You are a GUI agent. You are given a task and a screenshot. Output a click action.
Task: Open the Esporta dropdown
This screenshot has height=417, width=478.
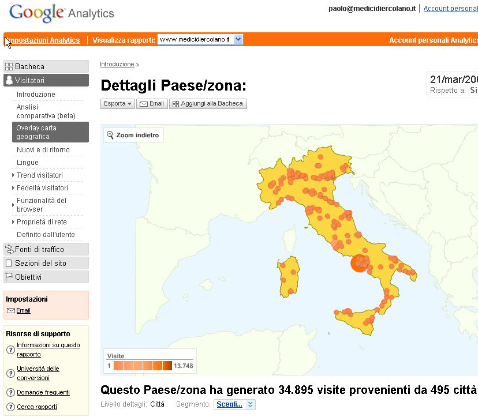tap(117, 104)
